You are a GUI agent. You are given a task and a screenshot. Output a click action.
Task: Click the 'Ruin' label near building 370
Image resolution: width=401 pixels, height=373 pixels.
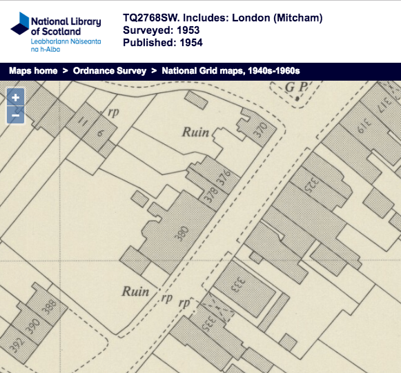(195, 132)
